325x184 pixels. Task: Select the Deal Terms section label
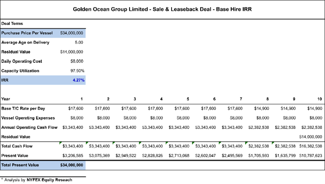pos(12,24)
